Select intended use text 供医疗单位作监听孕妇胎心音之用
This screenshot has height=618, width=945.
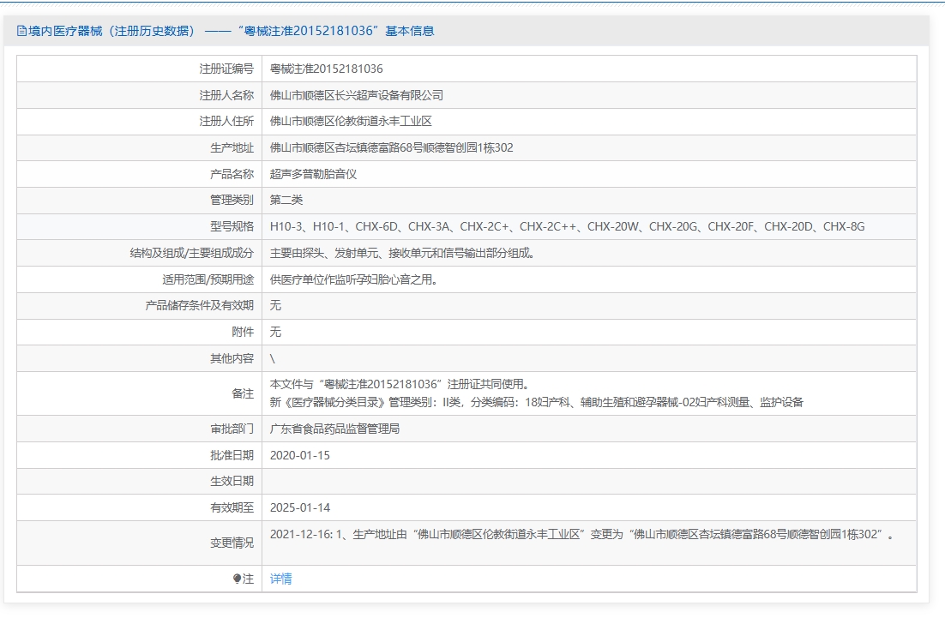point(352,279)
